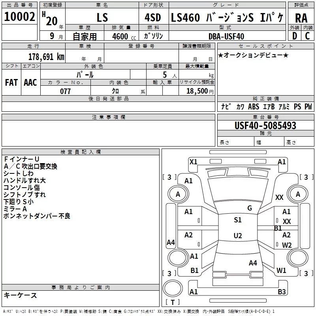Click the カワ leather equipment entry

coord(240,107)
